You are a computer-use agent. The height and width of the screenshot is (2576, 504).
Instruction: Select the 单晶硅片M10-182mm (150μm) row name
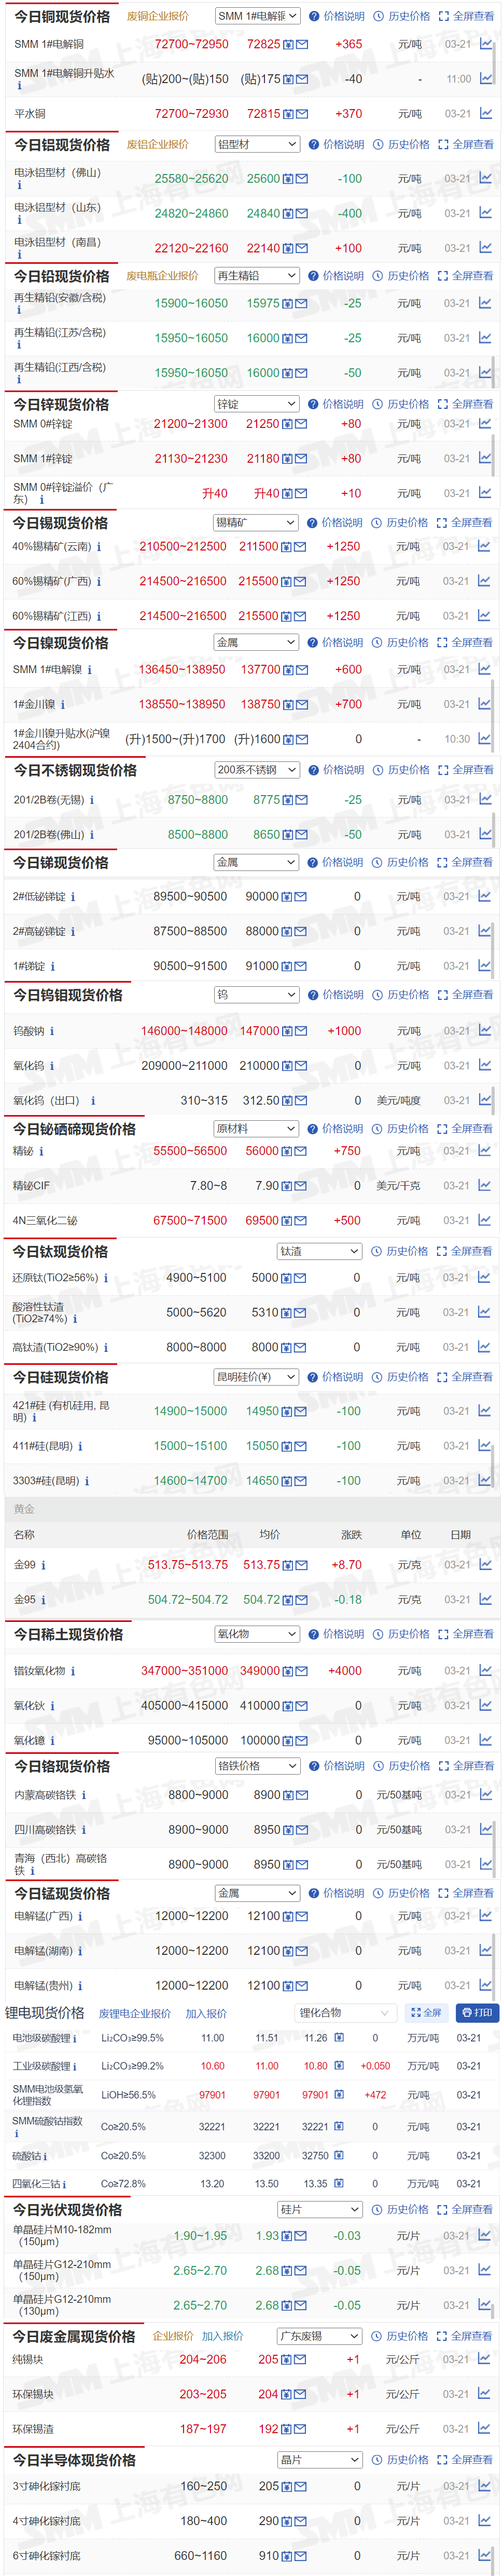62,2236
